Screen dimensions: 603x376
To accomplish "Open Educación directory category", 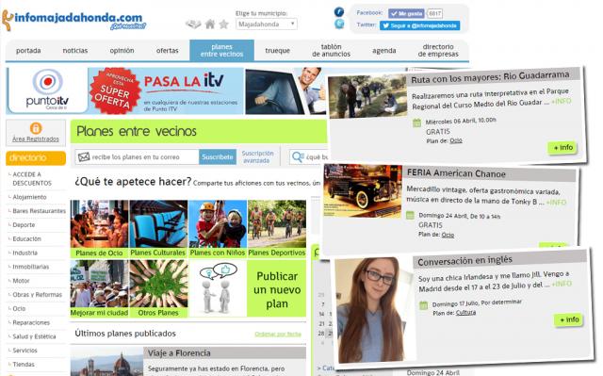I will [27, 238].
